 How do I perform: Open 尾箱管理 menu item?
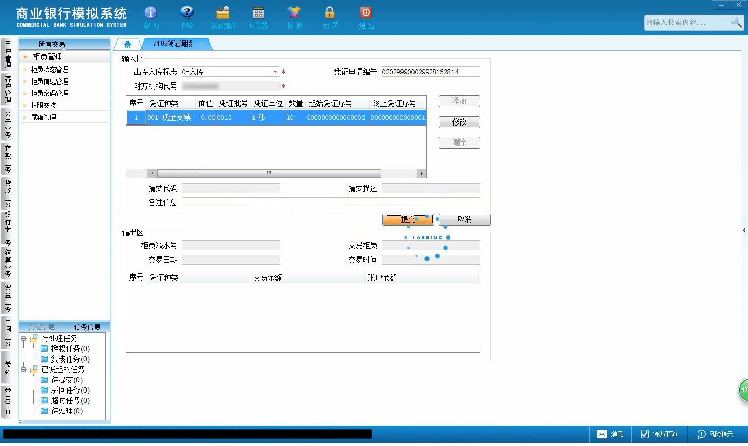43,117
